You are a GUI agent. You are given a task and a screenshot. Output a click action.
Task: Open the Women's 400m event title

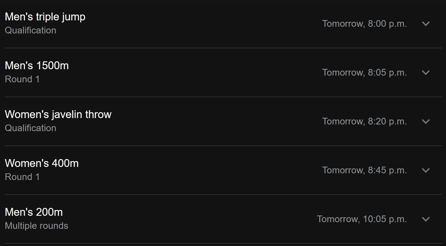click(x=42, y=163)
